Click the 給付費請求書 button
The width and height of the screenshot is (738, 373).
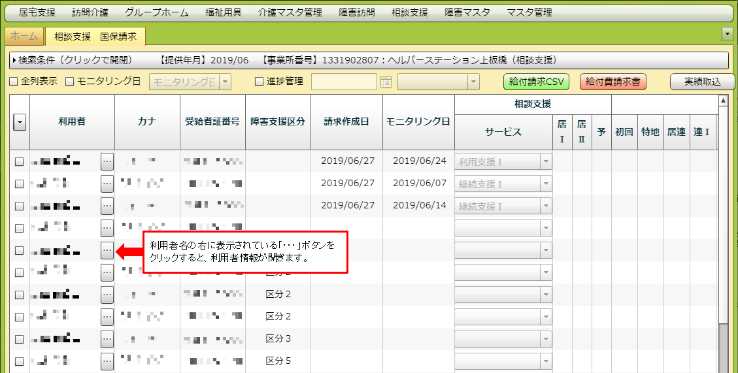click(x=612, y=82)
